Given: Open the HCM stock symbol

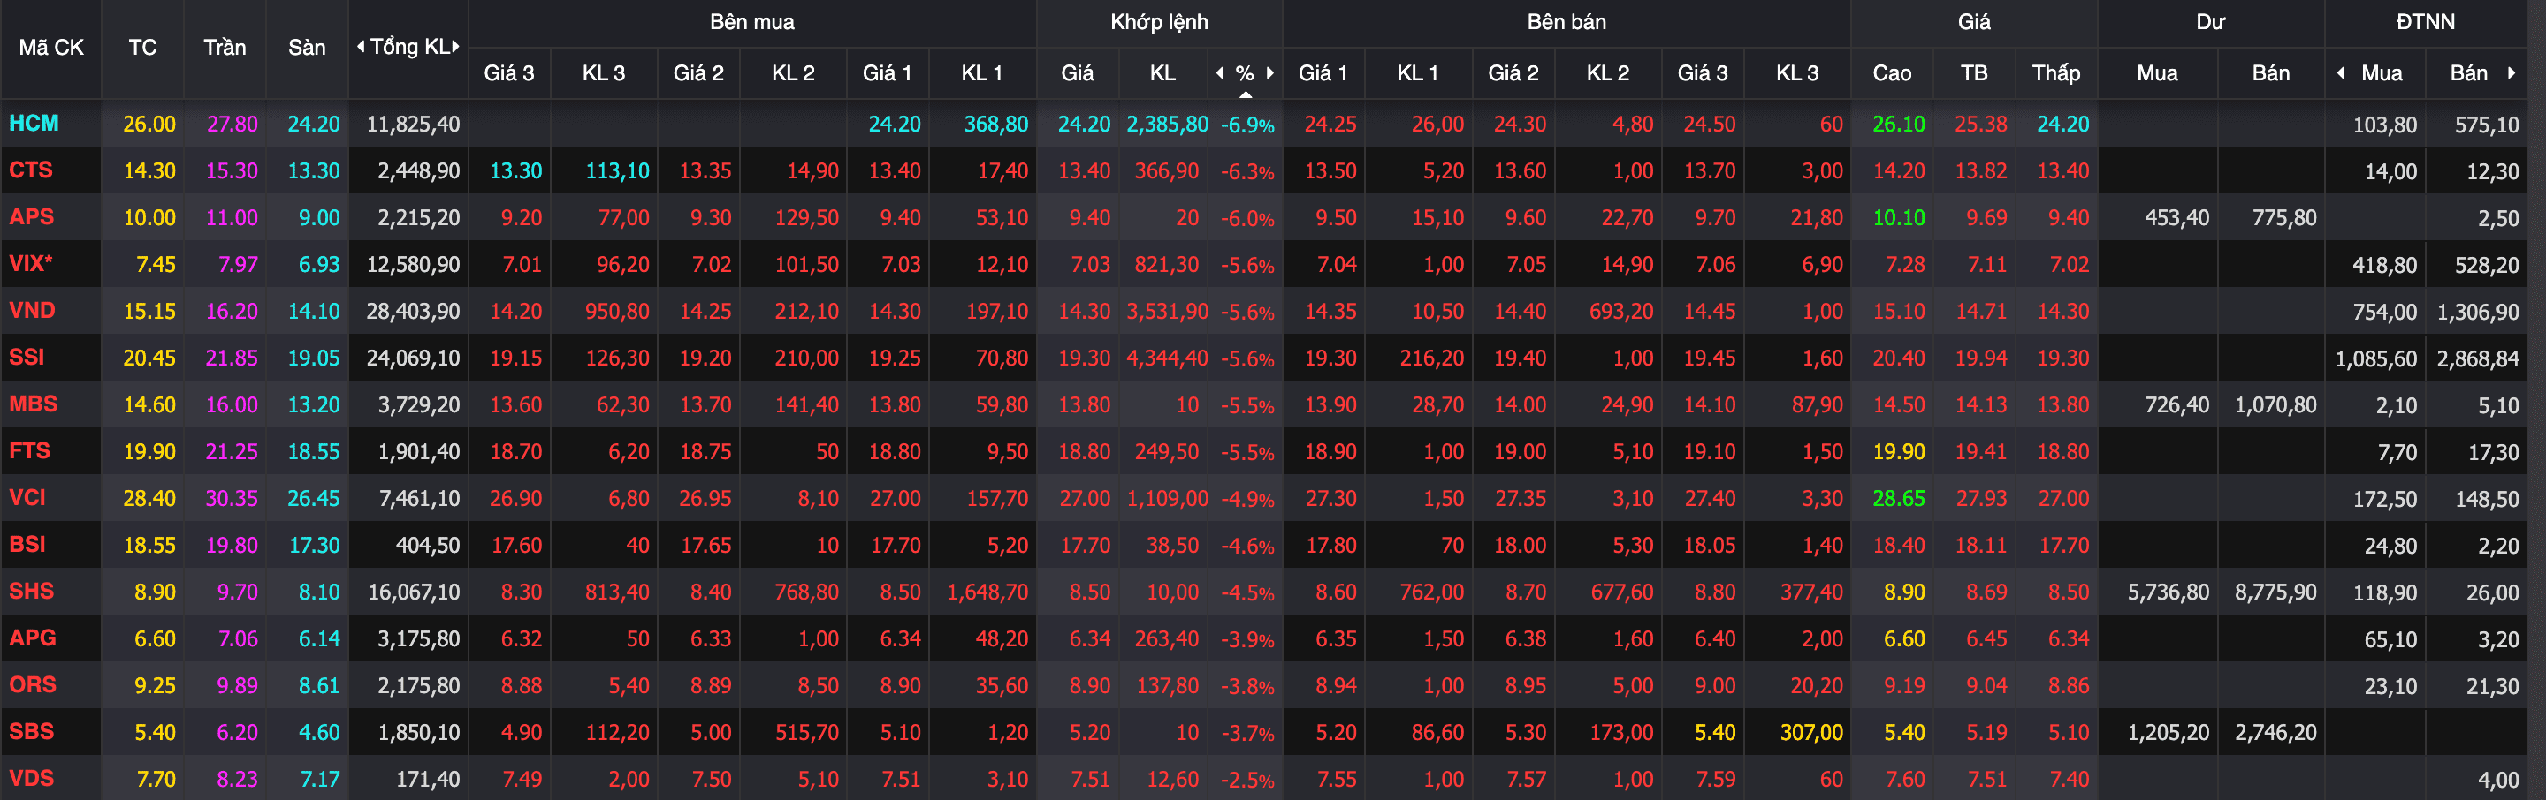Looking at the screenshot, I should 34,124.
